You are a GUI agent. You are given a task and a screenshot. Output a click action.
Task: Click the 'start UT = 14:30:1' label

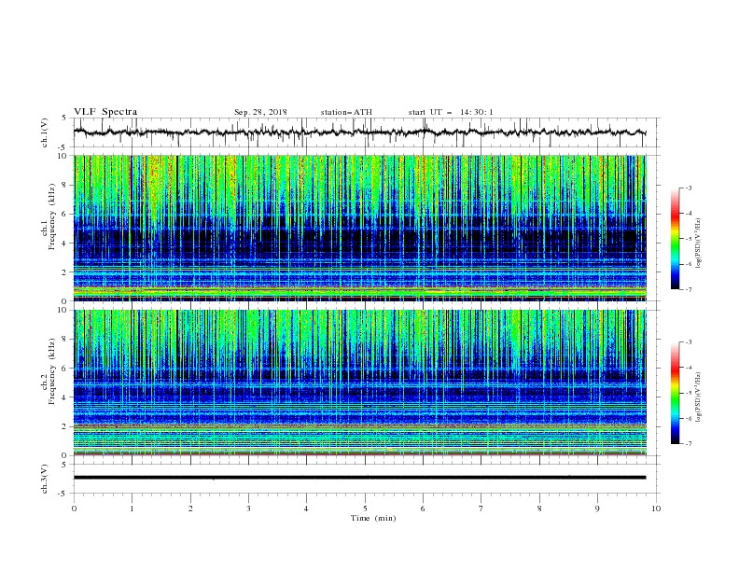click(451, 112)
